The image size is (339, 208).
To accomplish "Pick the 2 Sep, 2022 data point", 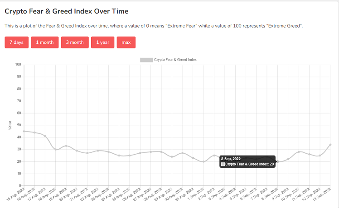I will click(214, 156).
